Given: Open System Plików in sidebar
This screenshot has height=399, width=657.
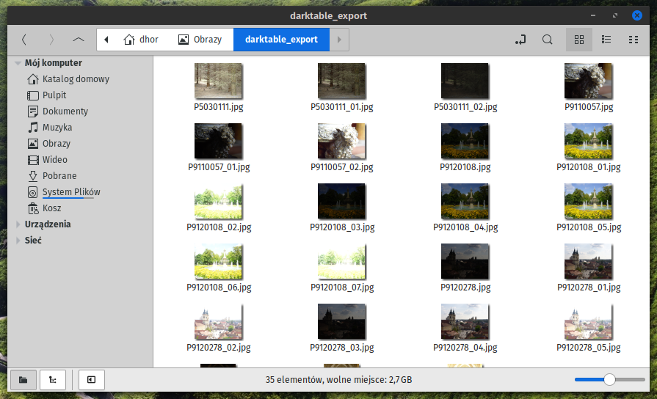Looking at the screenshot, I should click(71, 192).
